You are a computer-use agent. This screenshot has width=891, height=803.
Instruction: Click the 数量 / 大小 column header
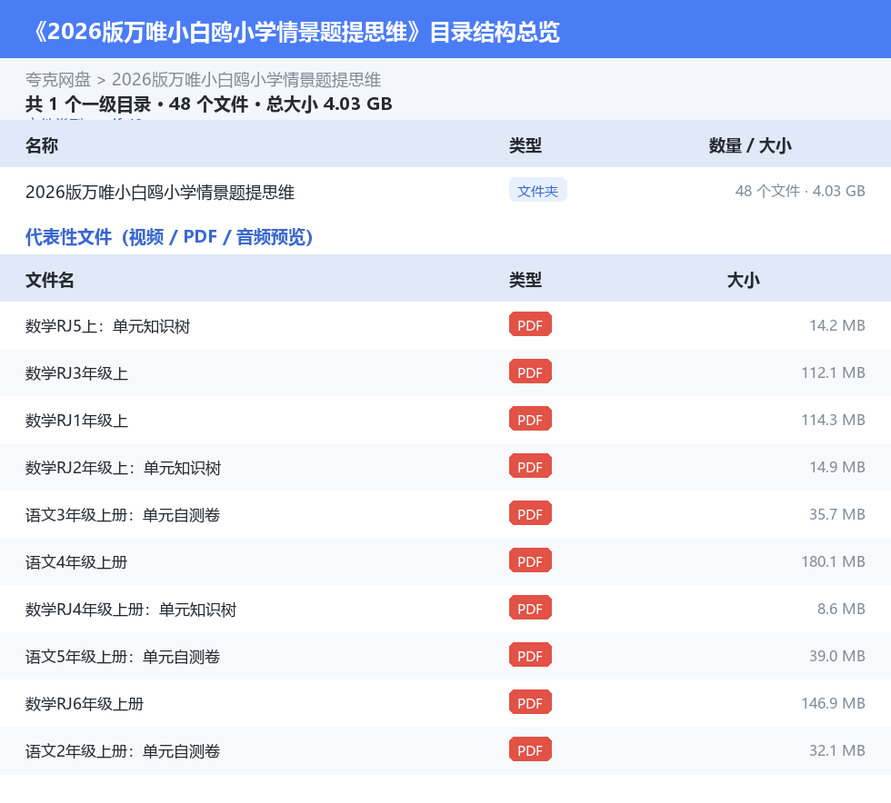(750, 145)
